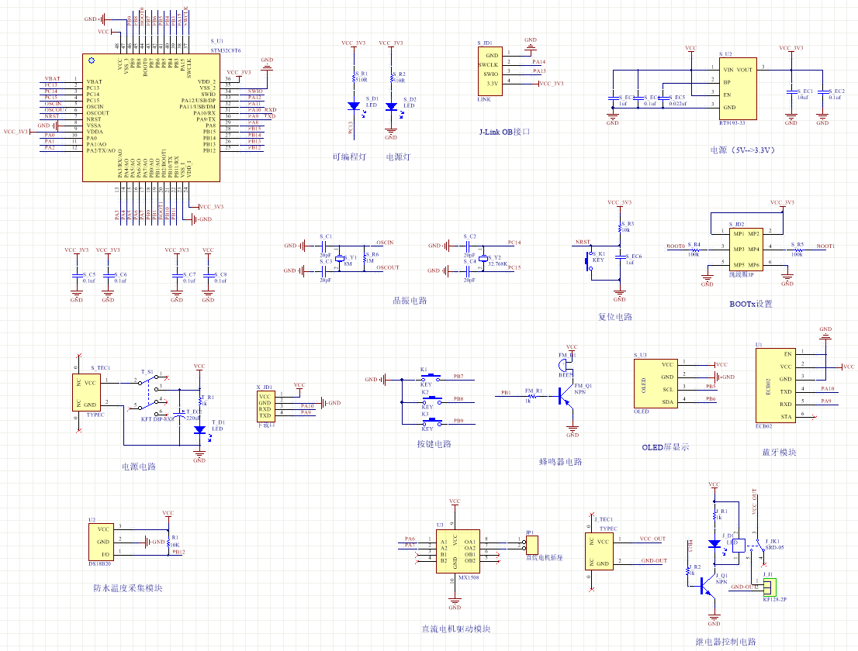Select the S_R3 10k resistor
This screenshot has height=651, width=858.
coord(620,227)
